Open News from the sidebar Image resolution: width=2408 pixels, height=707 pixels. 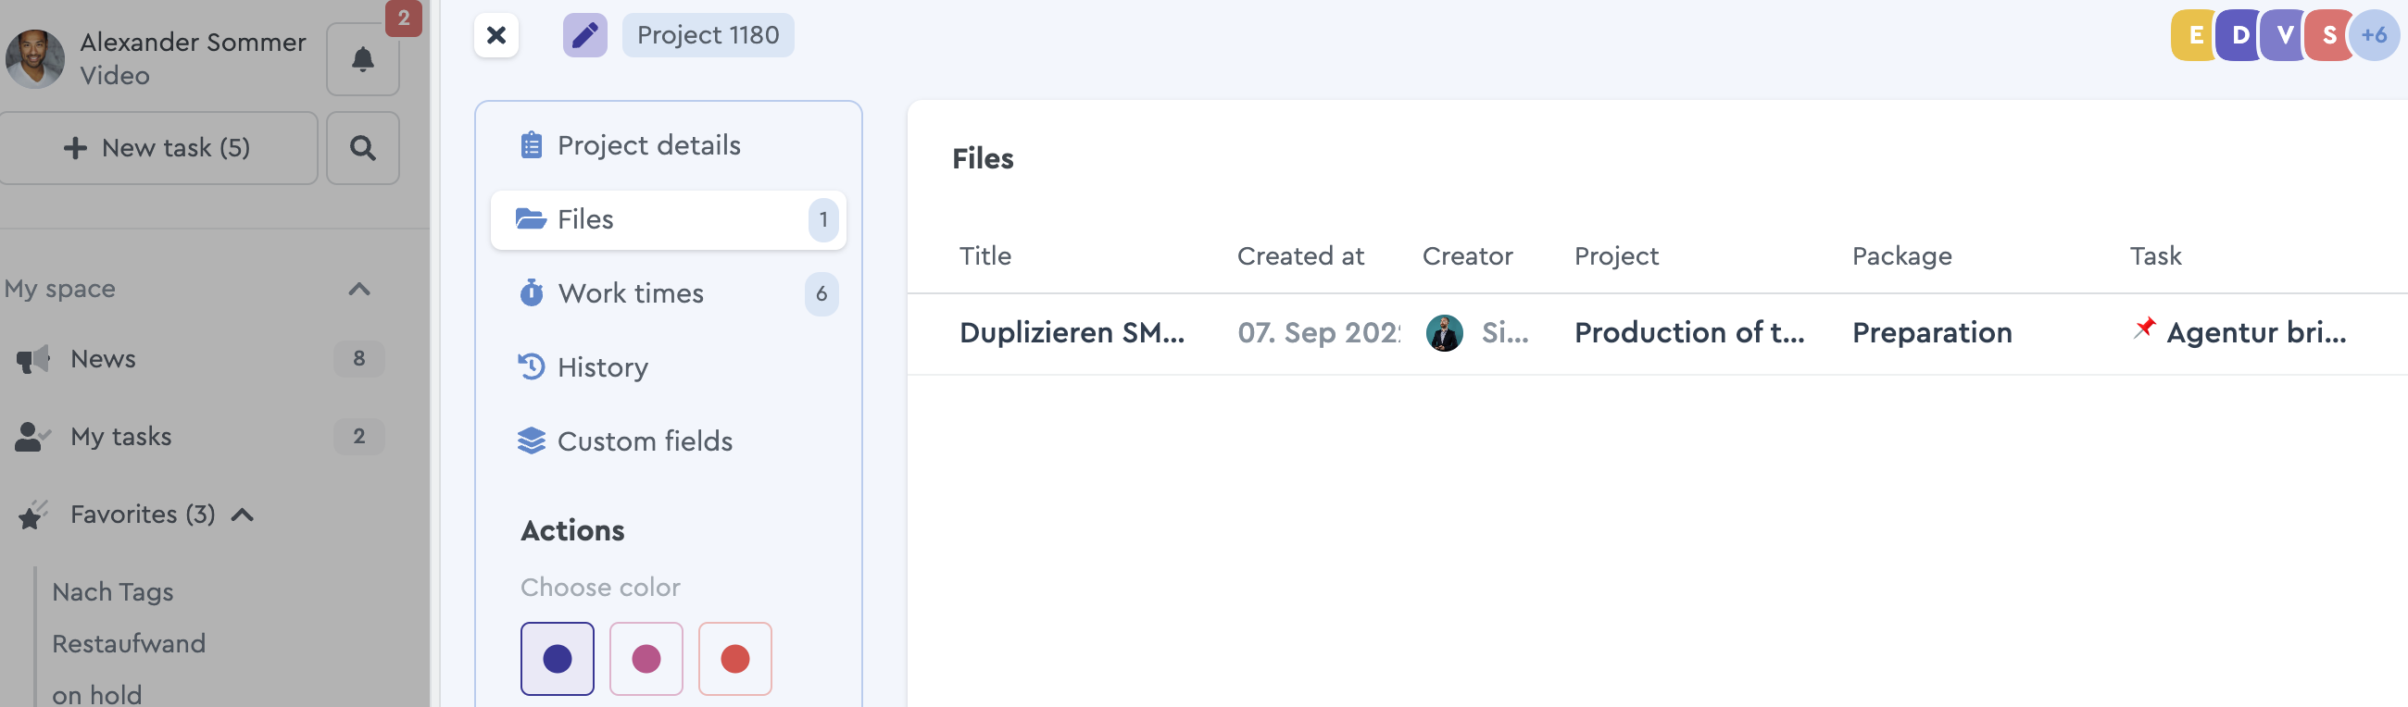click(x=103, y=359)
